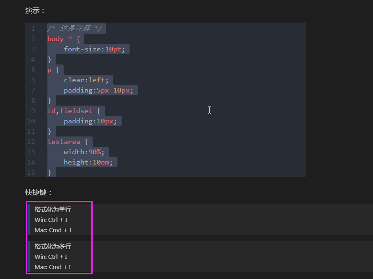Click line number 15 in gutter
Image resolution: width=373 pixels, height=279 pixels.
click(x=31, y=172)
